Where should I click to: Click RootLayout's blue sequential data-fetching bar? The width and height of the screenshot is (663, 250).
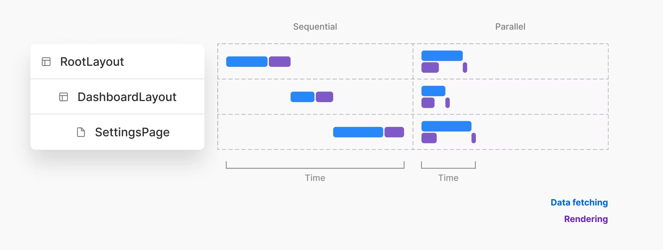tap(247, 62)
